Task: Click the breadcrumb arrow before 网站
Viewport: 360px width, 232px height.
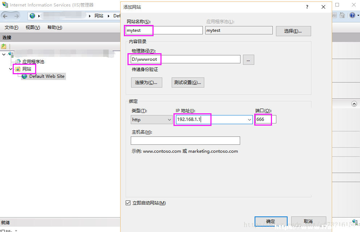Action: tap(90, 16)
